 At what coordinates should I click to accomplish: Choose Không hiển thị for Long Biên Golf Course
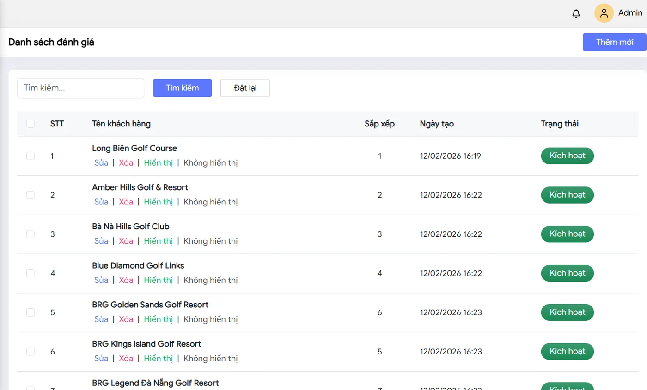tap(211, 163)
